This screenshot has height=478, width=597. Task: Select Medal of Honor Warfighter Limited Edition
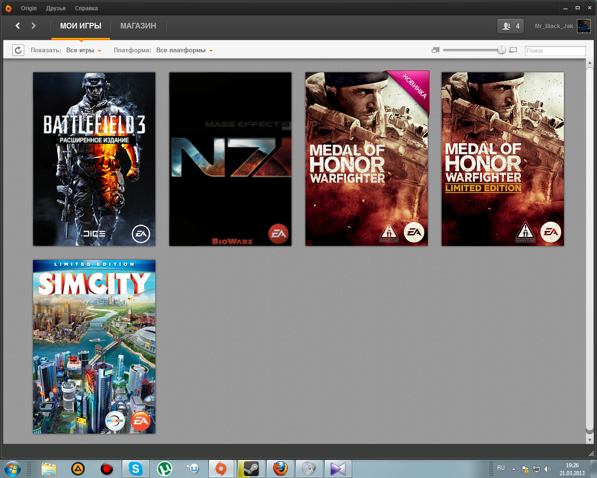point(503,159)
